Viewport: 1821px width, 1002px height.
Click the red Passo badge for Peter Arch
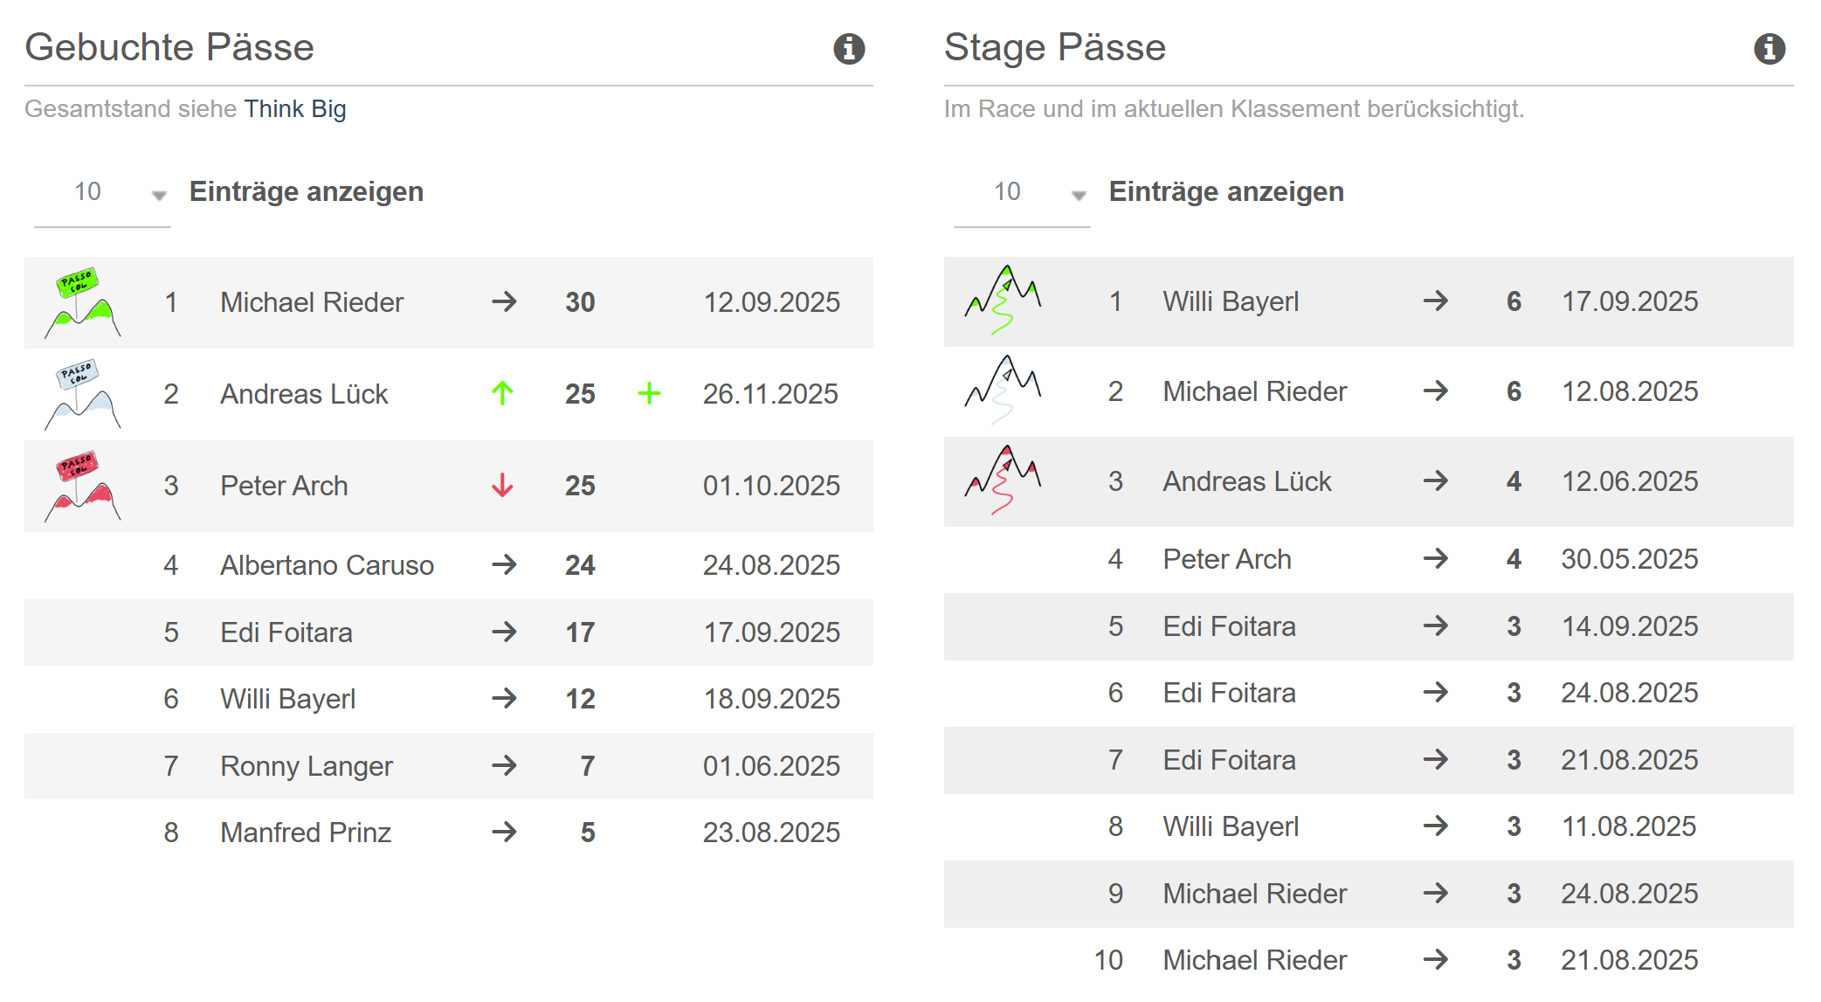(82, 486)
